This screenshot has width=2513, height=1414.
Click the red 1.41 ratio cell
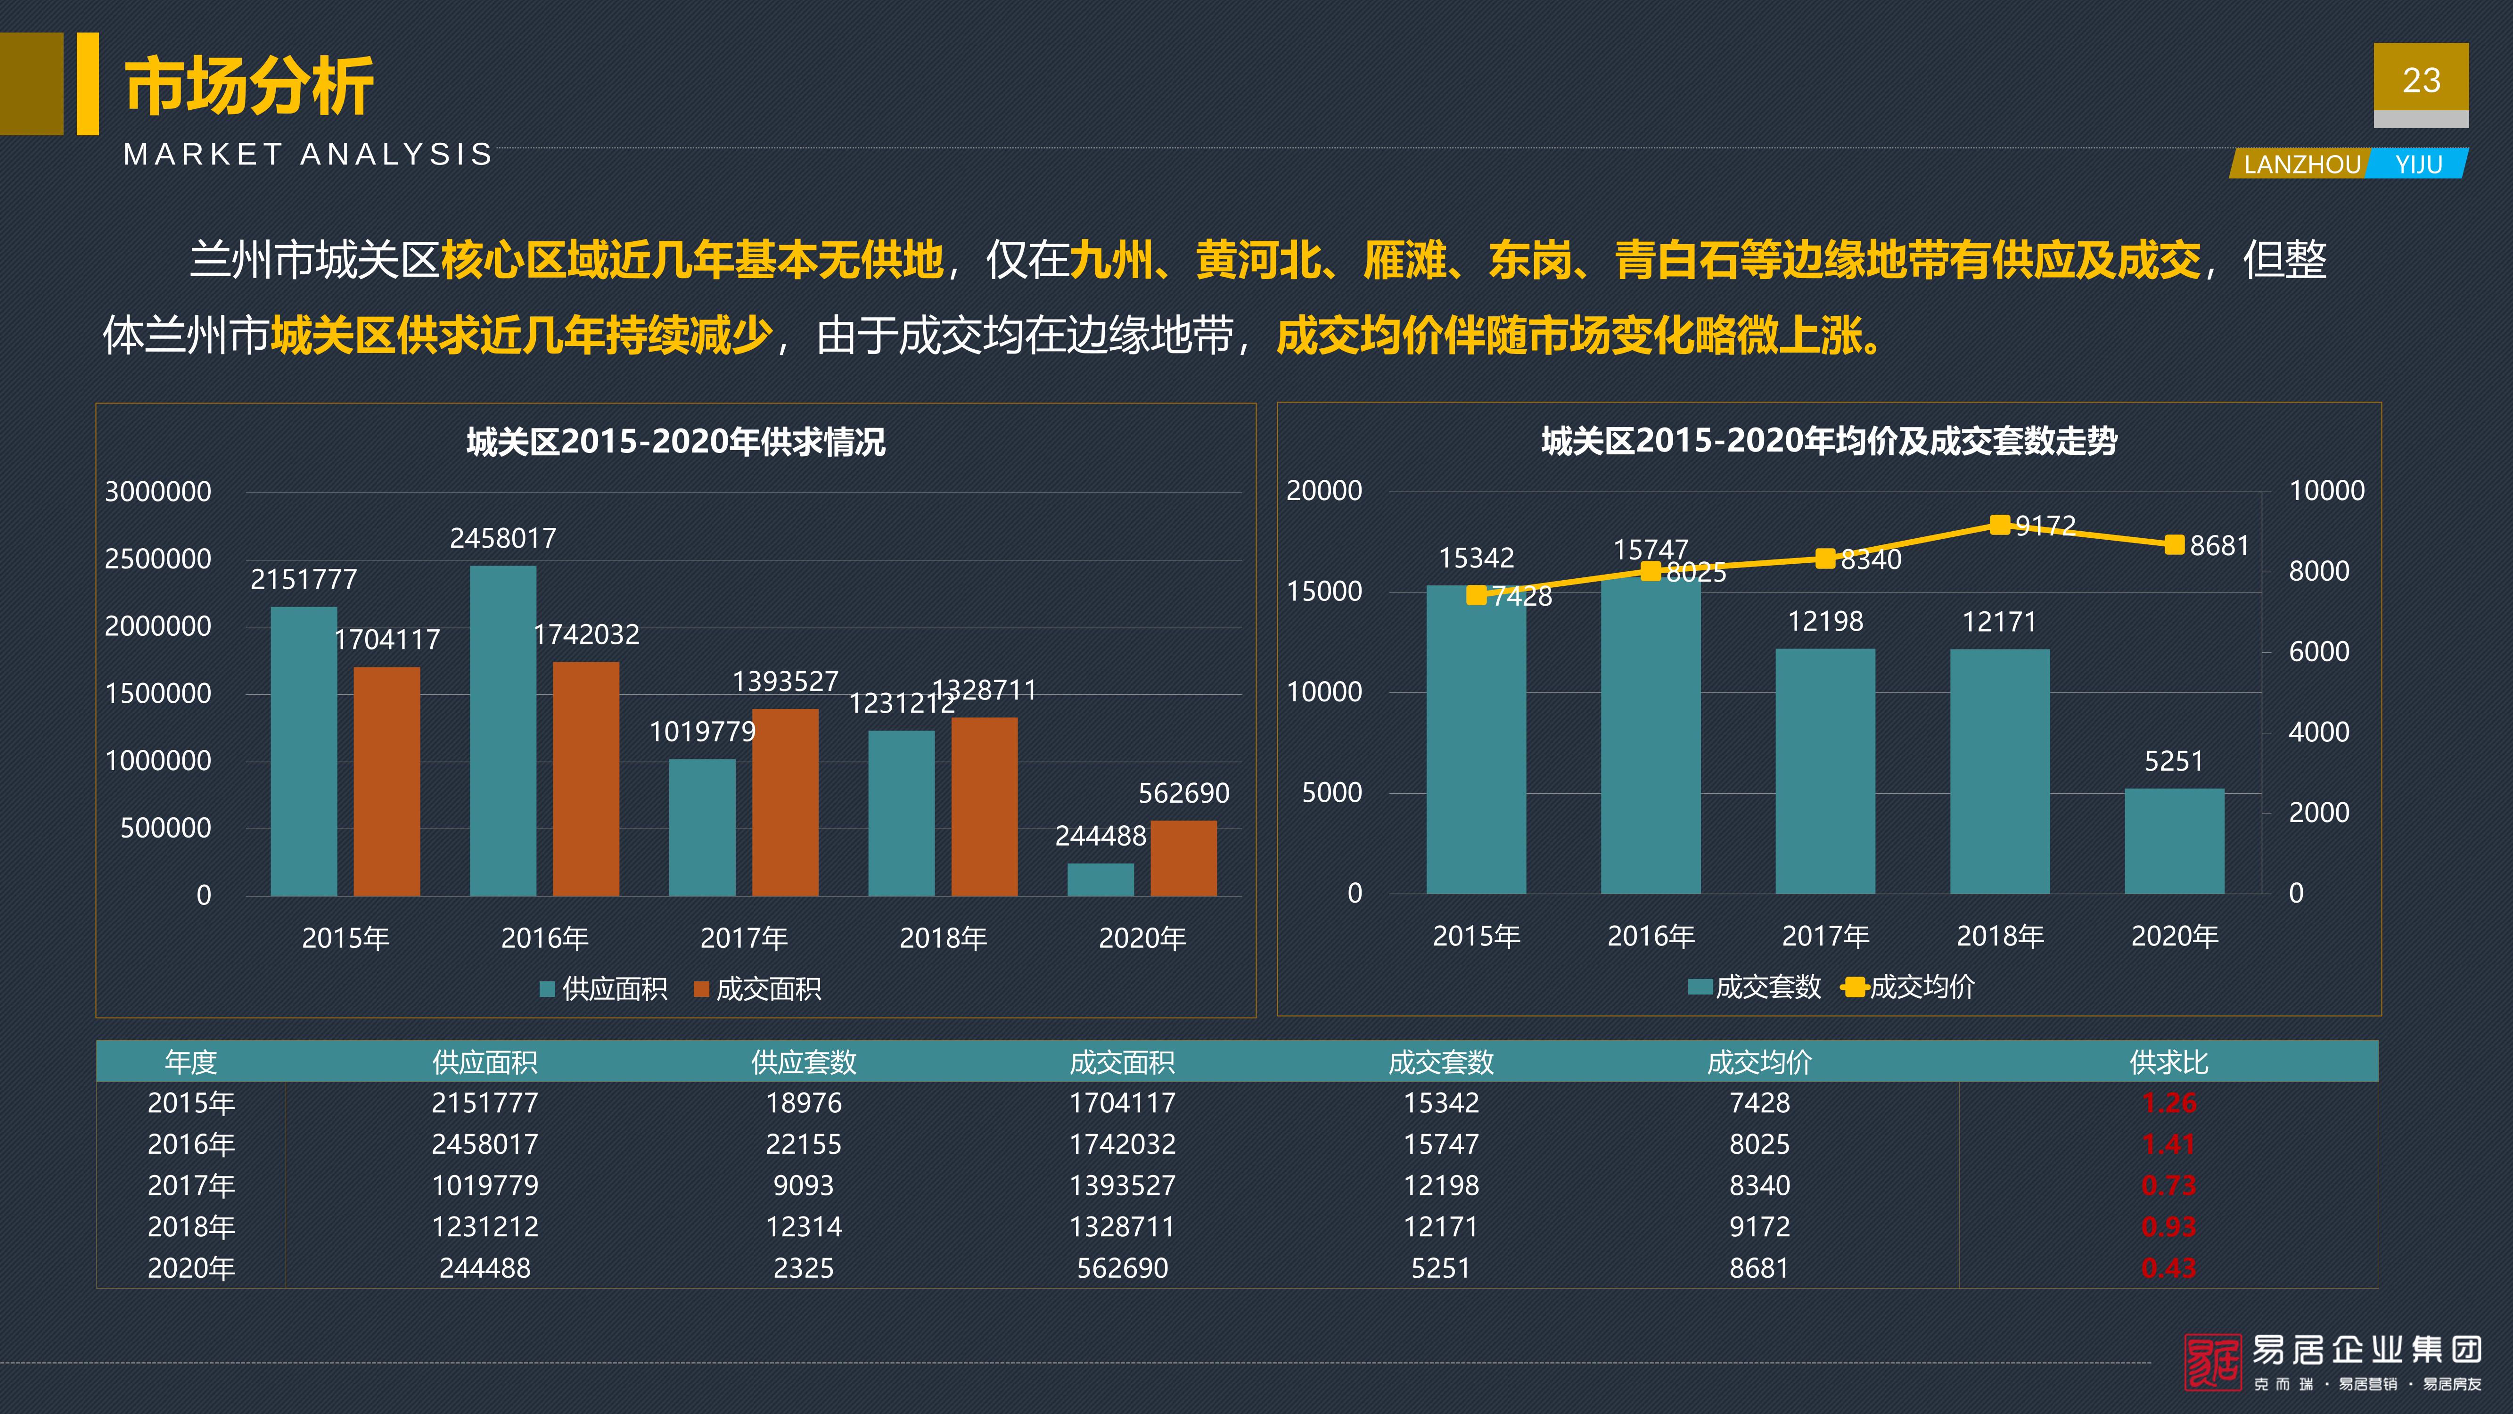pos(2168,1144)
